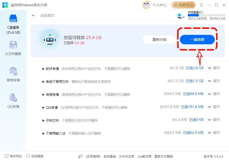Screen dimensions: 229x161
Task: Open 微信专清 in the sidebar
Action: point(13,74)
